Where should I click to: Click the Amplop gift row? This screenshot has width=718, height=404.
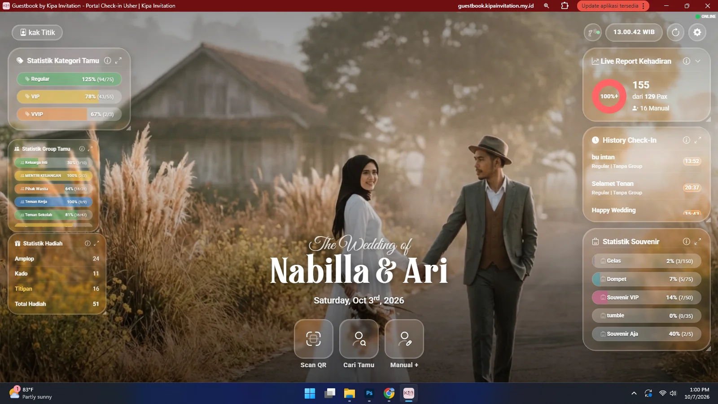pos(57,259)
